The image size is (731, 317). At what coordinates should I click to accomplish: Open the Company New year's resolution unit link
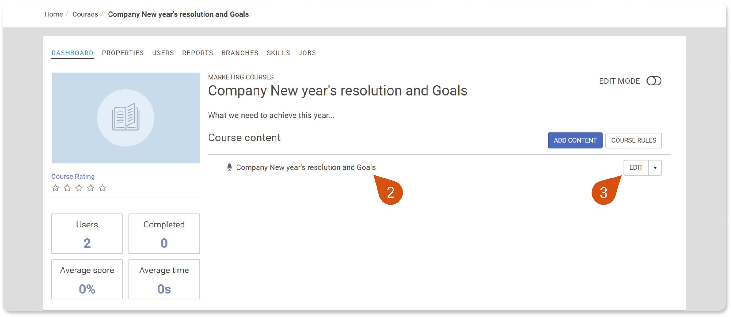pyautogui.click(x=306, y=167)
